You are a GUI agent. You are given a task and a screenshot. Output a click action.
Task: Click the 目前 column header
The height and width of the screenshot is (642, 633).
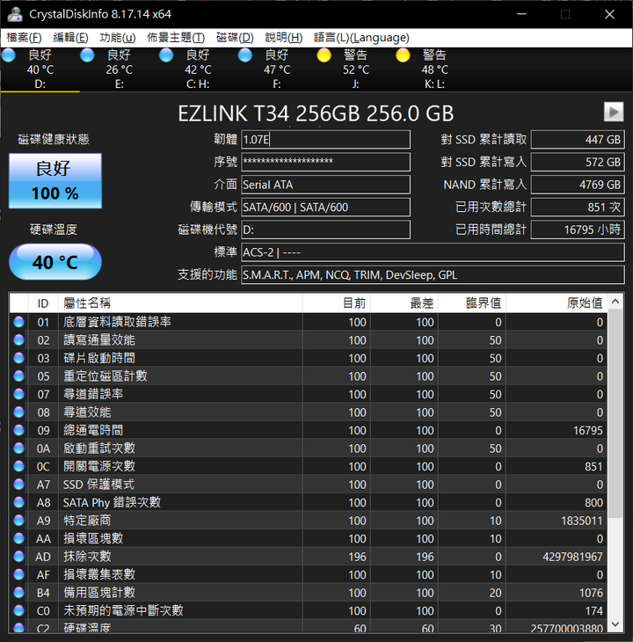point(337,303)
